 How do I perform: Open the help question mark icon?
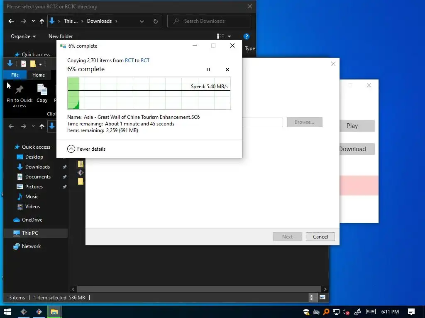[247, 36]
